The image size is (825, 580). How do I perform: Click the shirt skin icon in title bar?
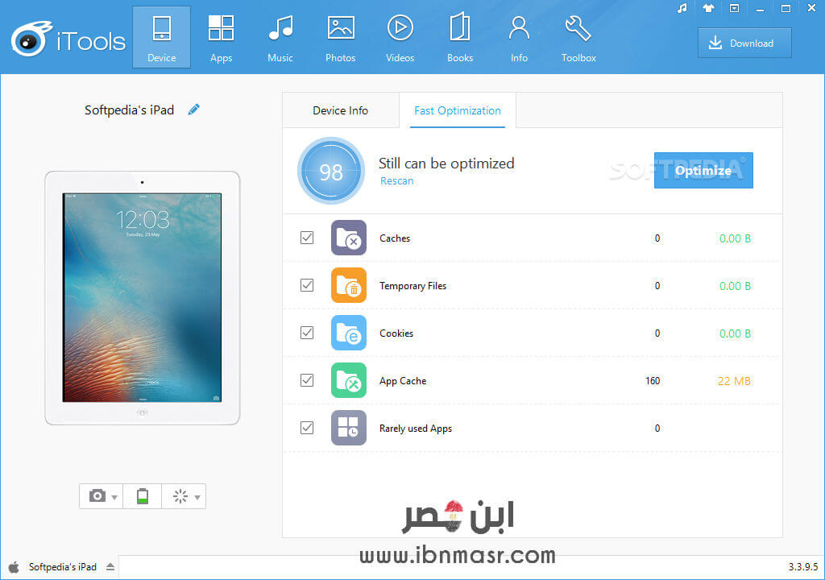click(x=708, y=8)
